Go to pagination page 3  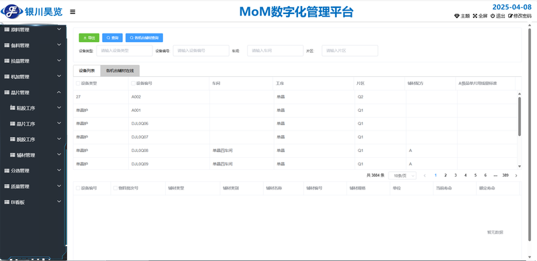click(456, 175)
